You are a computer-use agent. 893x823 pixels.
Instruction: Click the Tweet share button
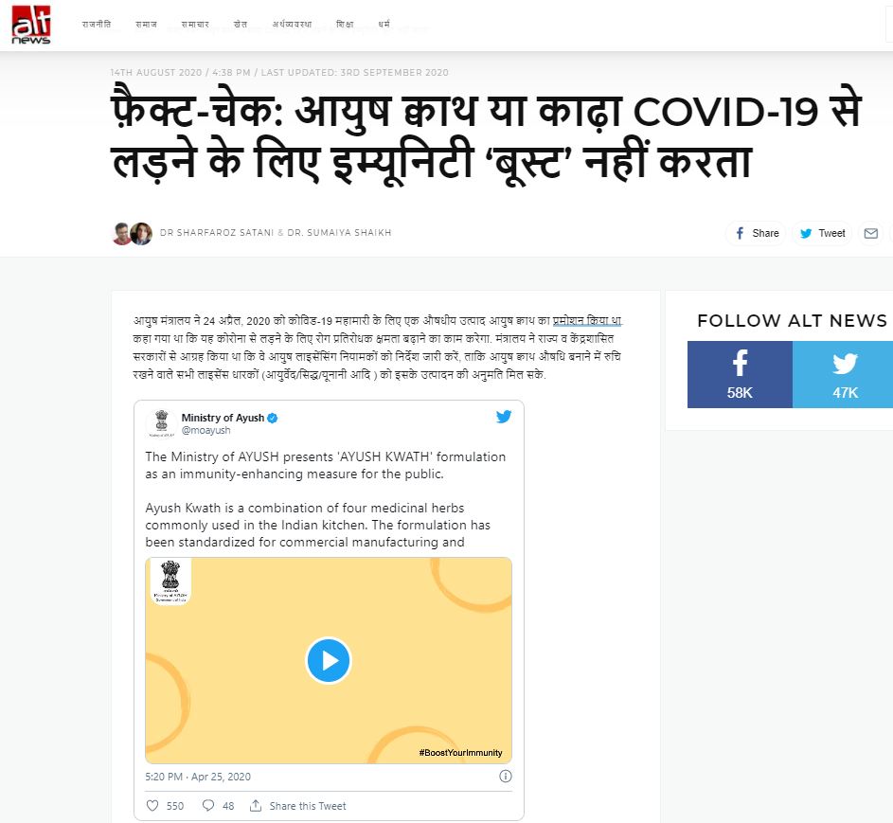pos(822,233)
